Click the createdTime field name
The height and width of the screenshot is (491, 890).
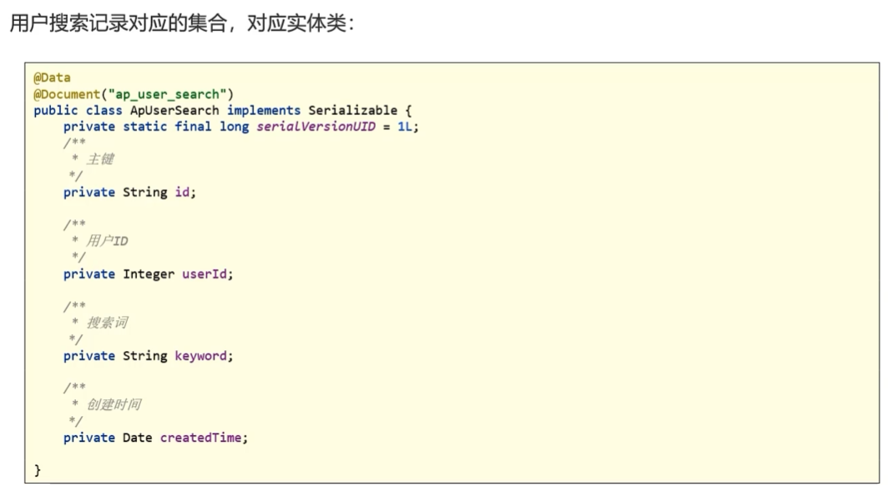201,438
